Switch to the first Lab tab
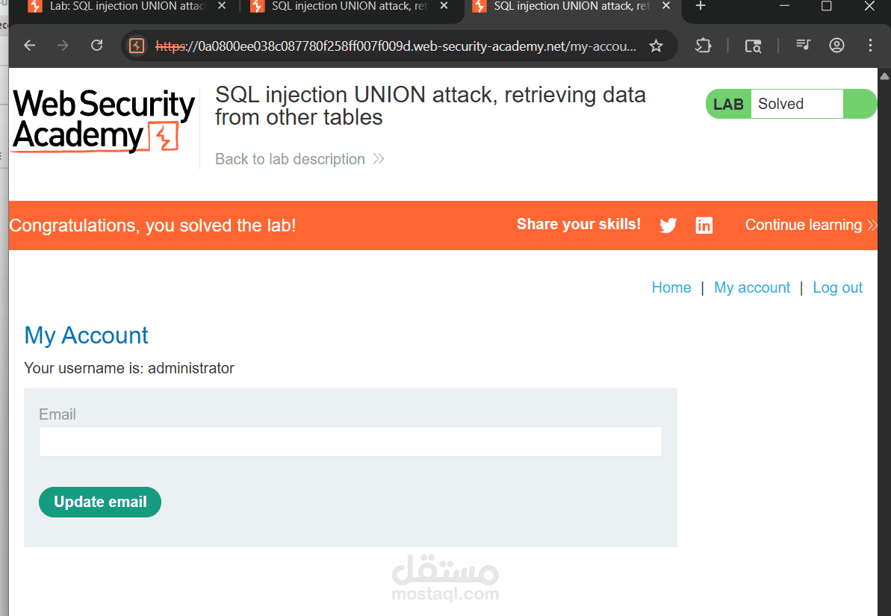The image size is (891, 616). [x=119, y=7]
